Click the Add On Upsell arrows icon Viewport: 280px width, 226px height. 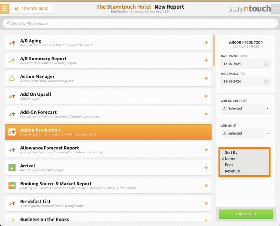pos(12,96)
